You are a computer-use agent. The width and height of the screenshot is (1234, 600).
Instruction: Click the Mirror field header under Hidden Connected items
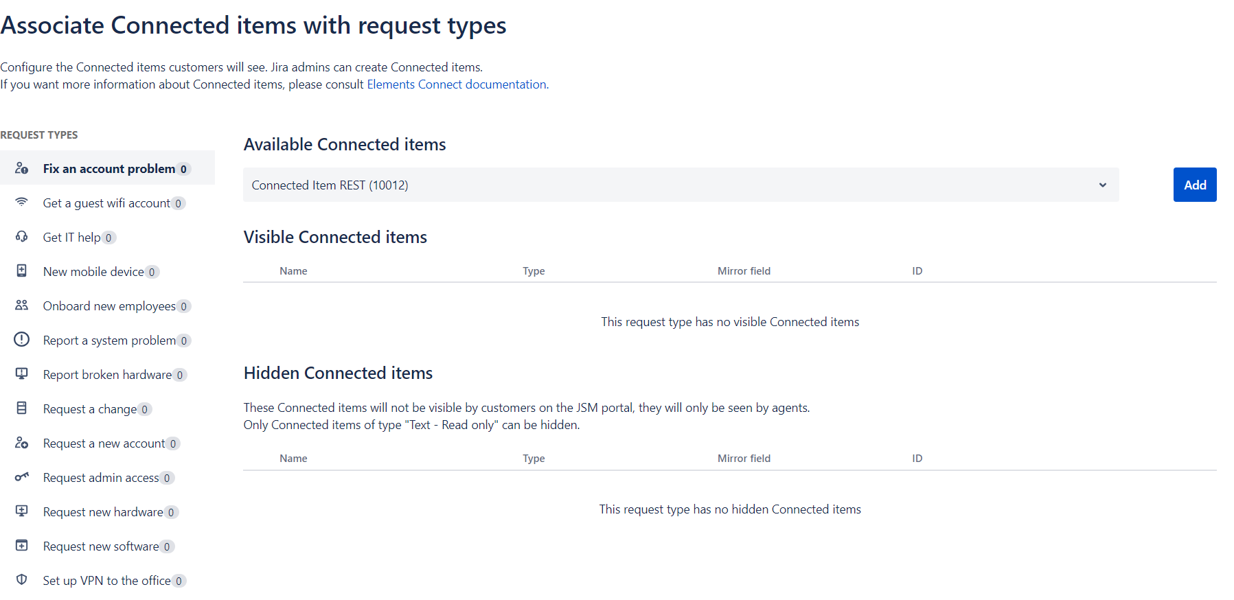coord(744,459)
